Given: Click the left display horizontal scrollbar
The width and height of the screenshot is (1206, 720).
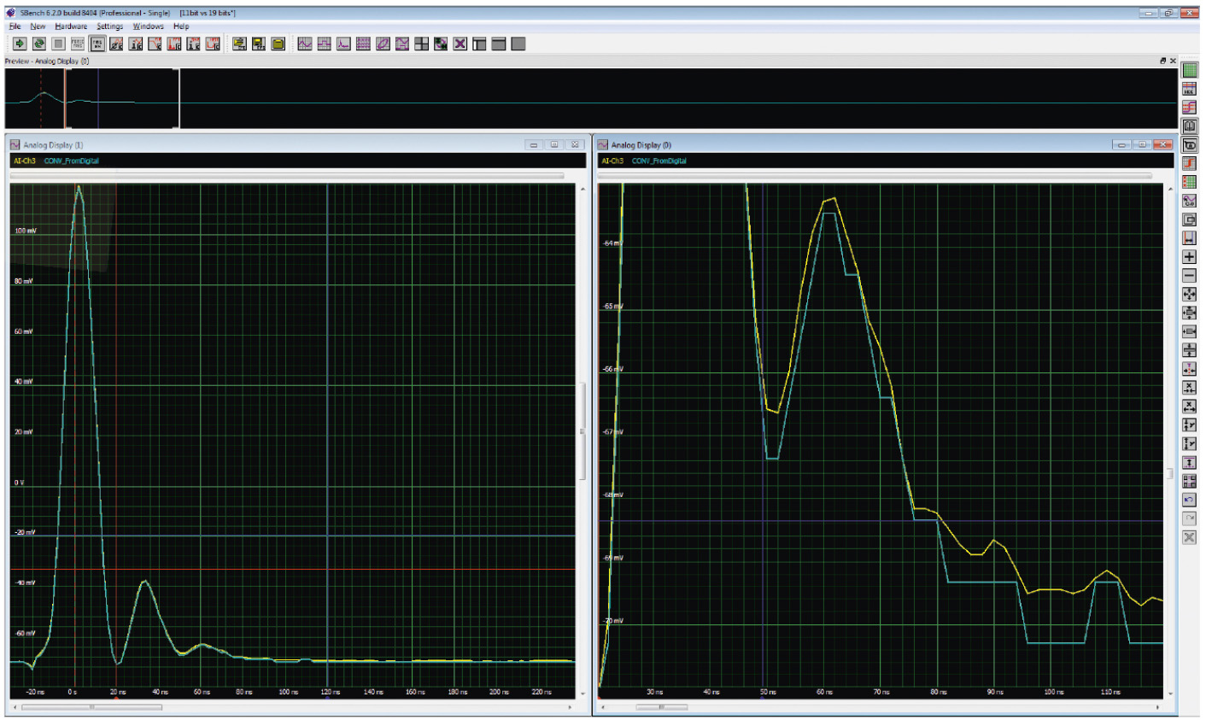Looking at the screenshot, I should click(x=91, y=707).
